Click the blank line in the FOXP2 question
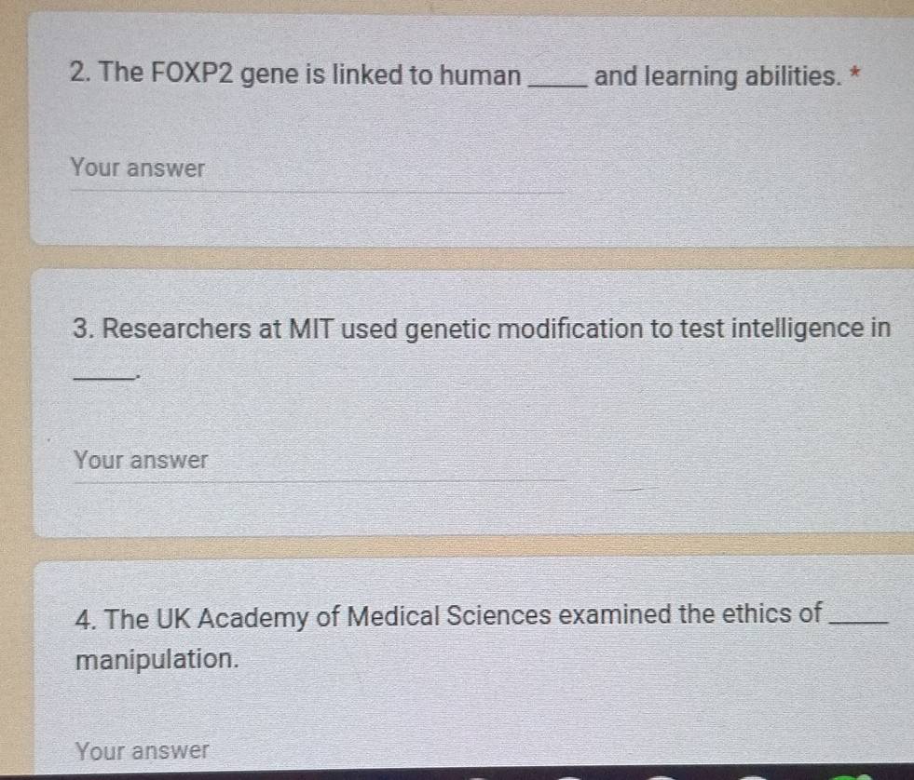The image size is (914, 780). tap(558, 82)
